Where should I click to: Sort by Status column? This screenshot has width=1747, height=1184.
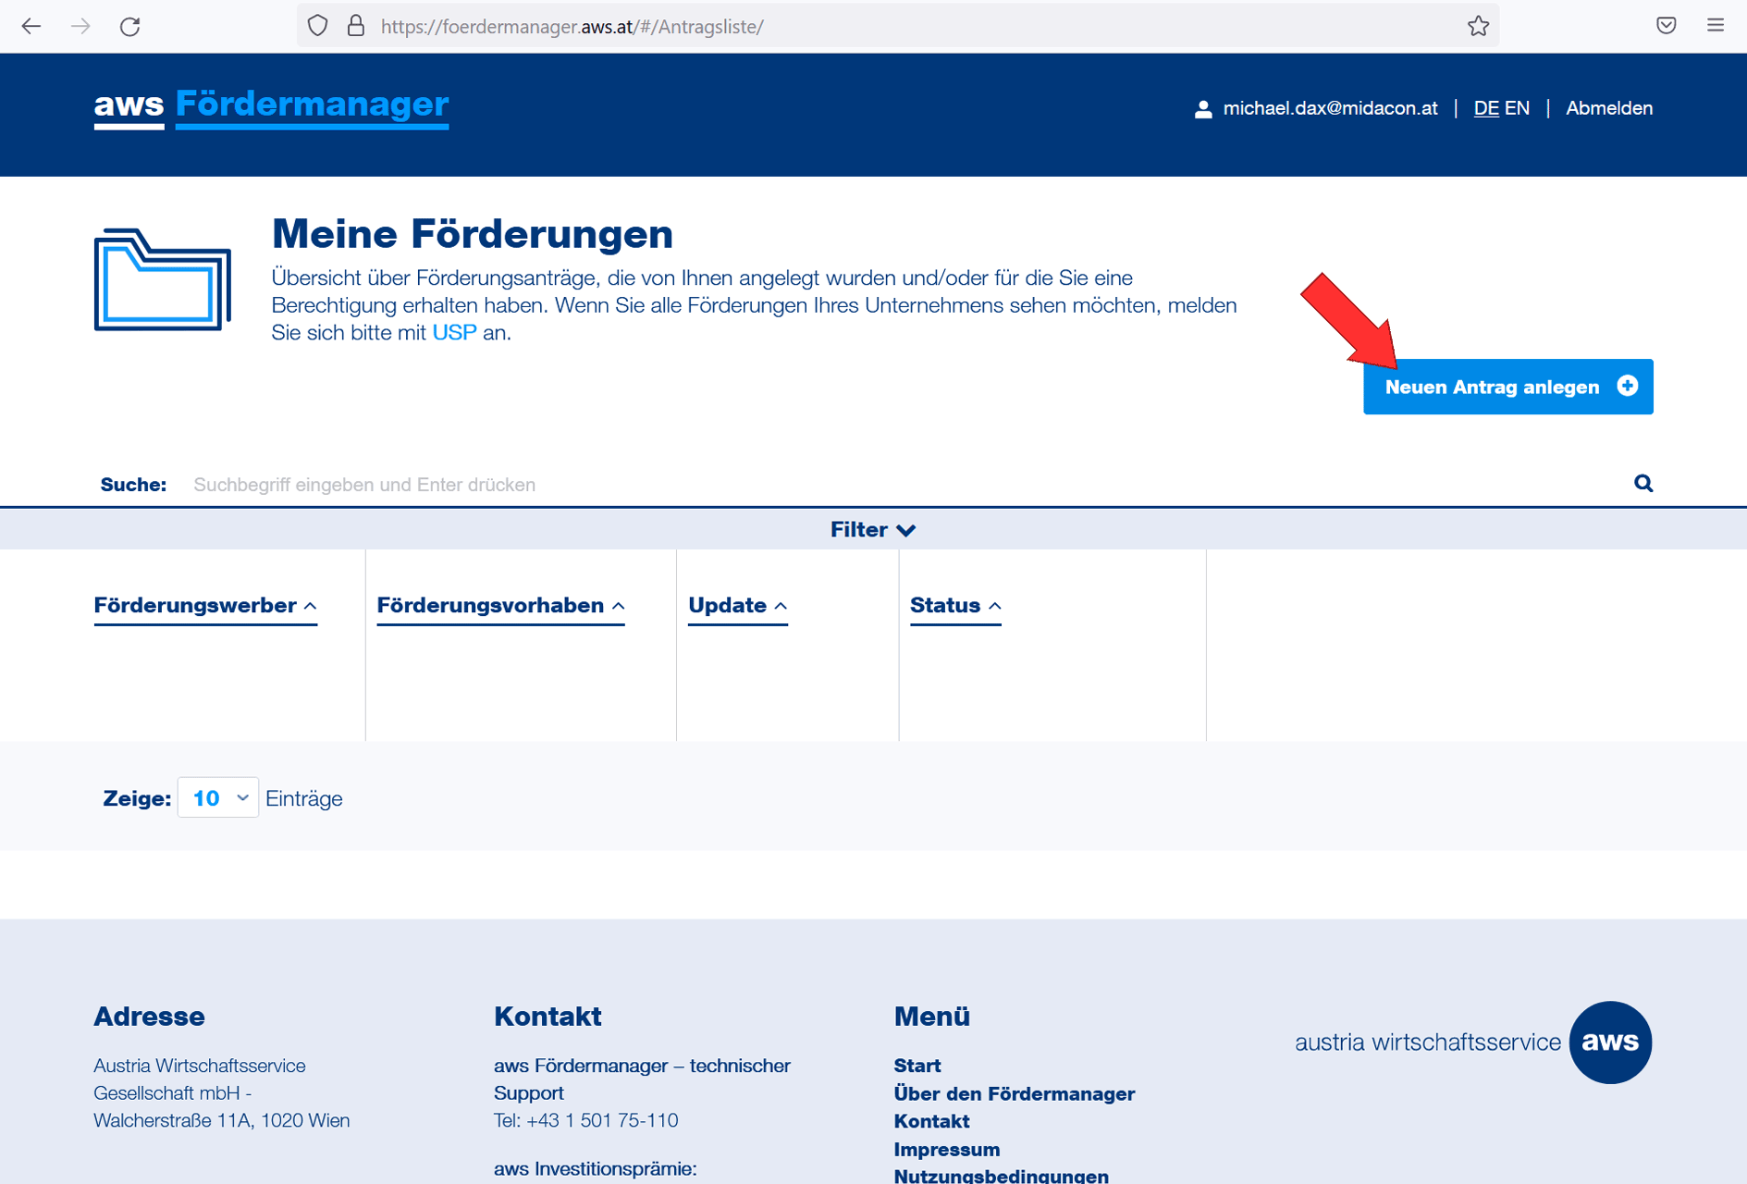[x=955, y=605]
